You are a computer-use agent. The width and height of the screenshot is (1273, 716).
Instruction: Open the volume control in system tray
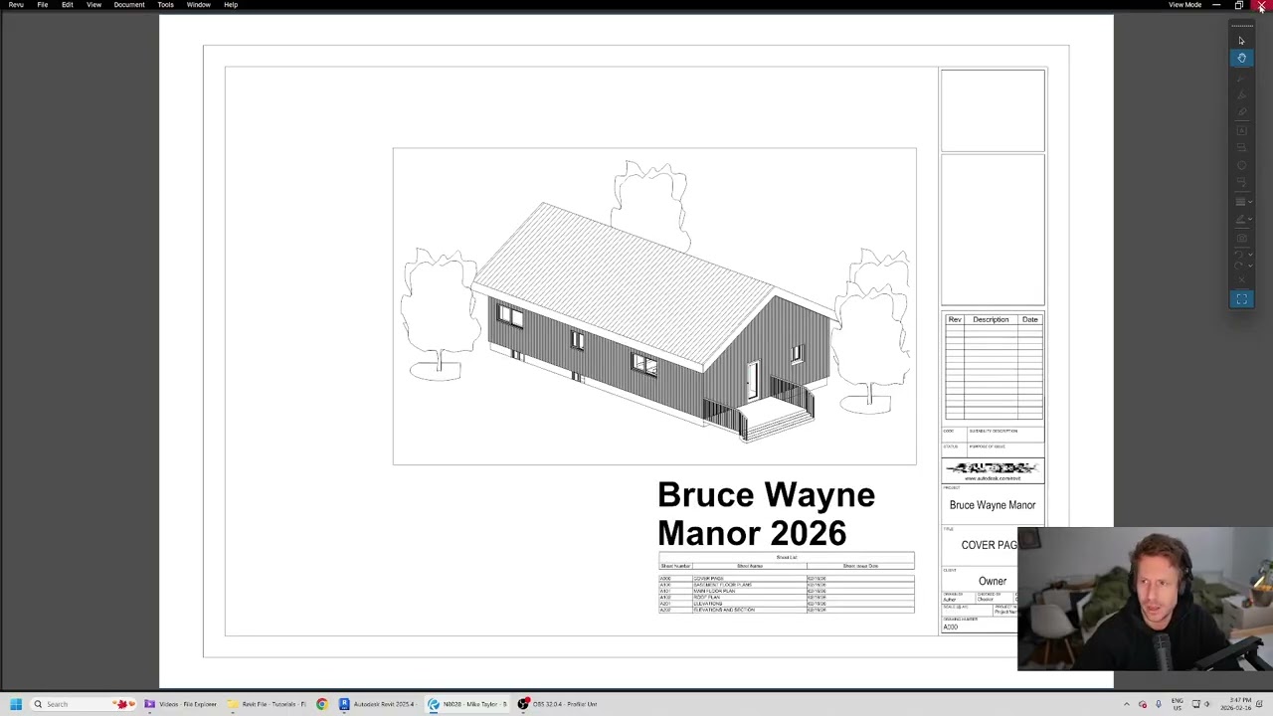[x=1208, y=704]
